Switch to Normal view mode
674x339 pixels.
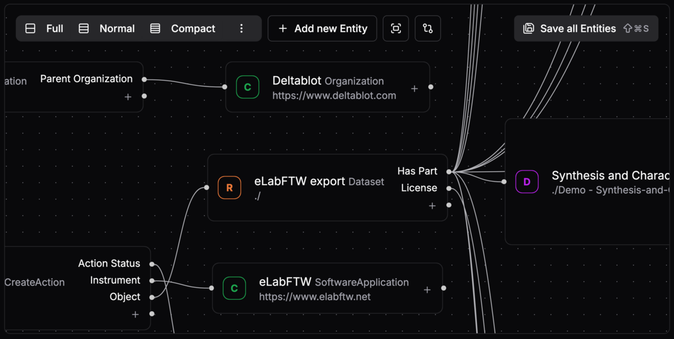tap(107, 29)
